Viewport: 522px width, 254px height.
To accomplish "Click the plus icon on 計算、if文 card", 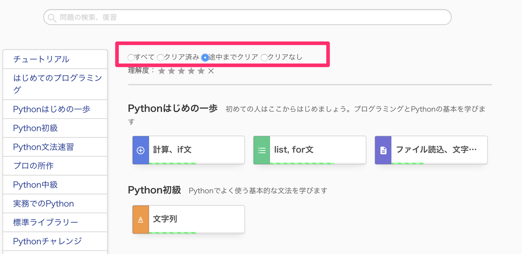I will click(x=141, y=150).
